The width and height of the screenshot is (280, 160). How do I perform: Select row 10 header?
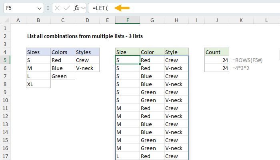click(5, 100)
